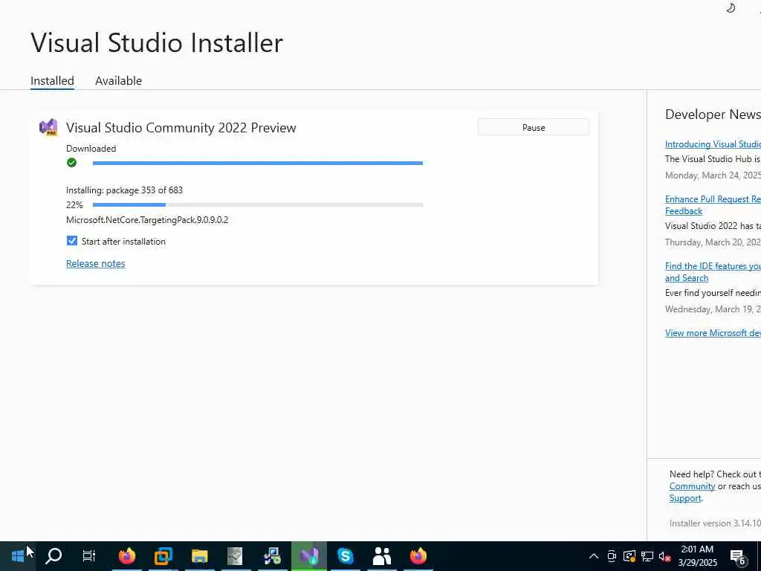Click the Downloaded status label
Screen dimensions: 761x571
(x=91, y=149)
